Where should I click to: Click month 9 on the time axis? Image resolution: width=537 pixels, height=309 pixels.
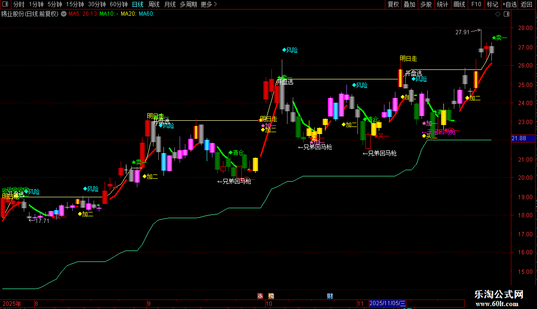(149, 303)
